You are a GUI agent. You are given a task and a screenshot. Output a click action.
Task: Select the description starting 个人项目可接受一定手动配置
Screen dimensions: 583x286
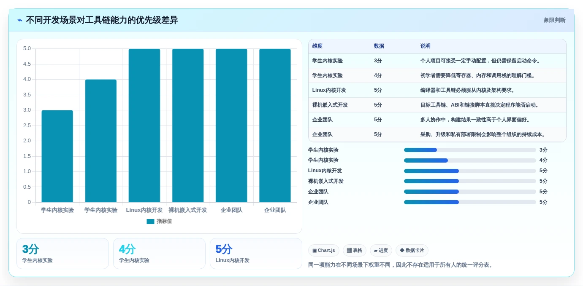pos(480,61)
